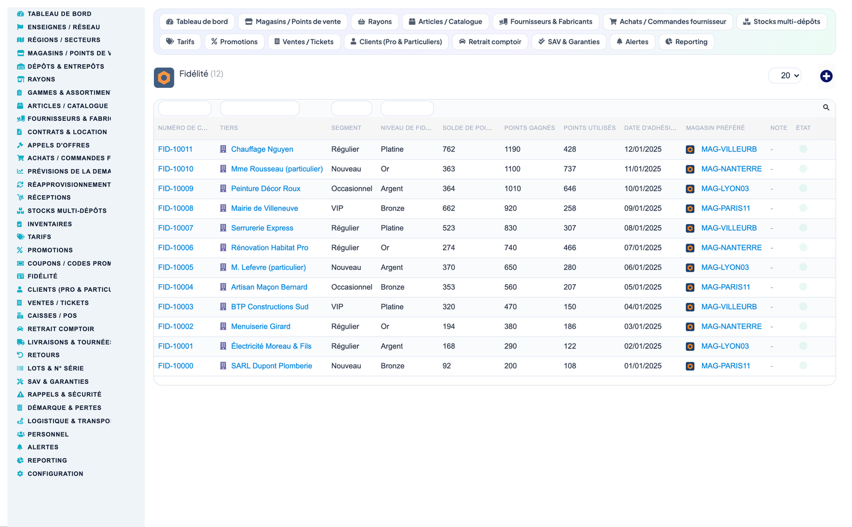Open Gammes & Assortiment in sidebar
Viewport: 852px width, 527px height.
click(x=69, y=93)
